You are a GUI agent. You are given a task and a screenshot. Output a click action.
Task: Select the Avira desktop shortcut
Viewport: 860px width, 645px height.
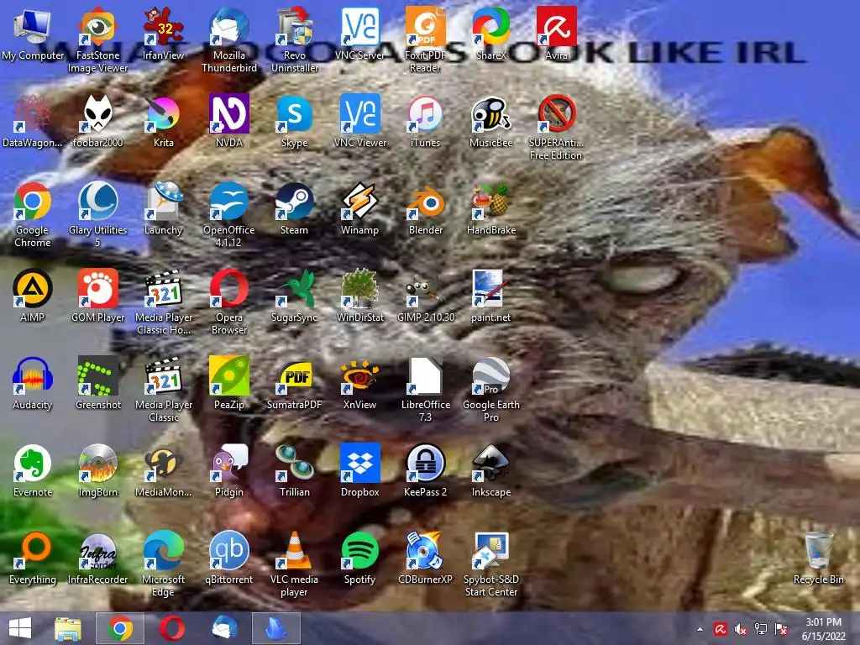click(556, 34)
